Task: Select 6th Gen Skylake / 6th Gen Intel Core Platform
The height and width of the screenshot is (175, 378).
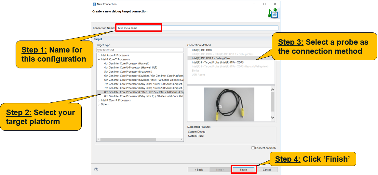Action: 144,76
